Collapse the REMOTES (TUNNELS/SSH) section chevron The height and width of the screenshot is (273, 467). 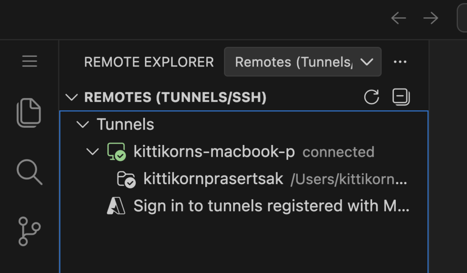[x=72, y=97]
